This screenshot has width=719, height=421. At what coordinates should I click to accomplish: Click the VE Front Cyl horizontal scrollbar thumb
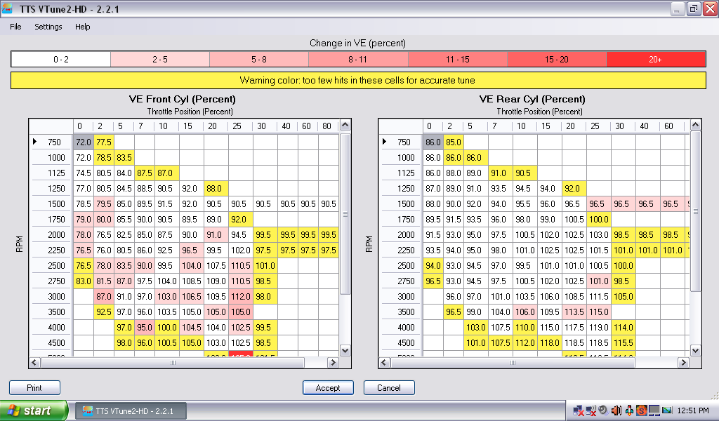point(173,362)
